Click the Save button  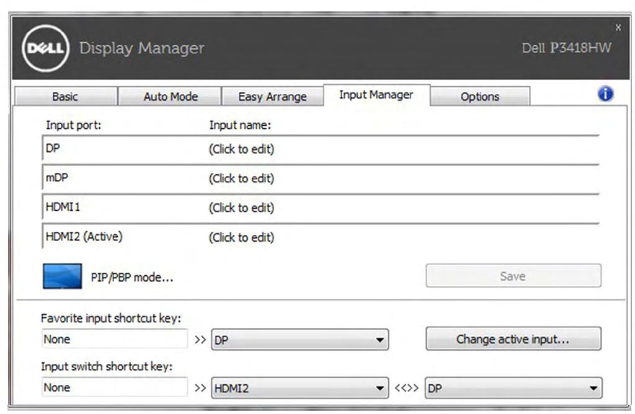(513, 276)
